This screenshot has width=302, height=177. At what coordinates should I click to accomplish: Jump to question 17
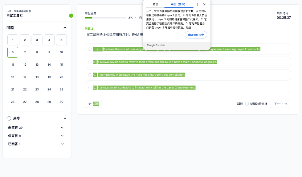click(x=25, y=77)
